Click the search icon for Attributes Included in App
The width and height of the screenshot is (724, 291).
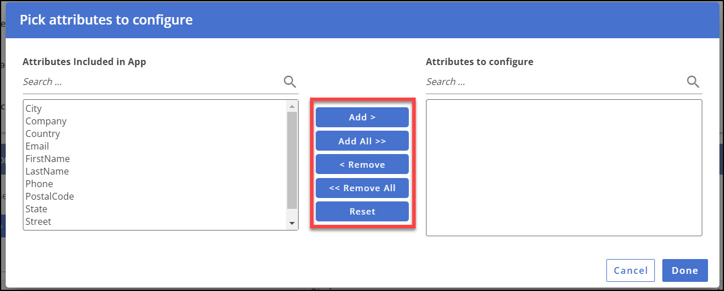pos(289,82)
